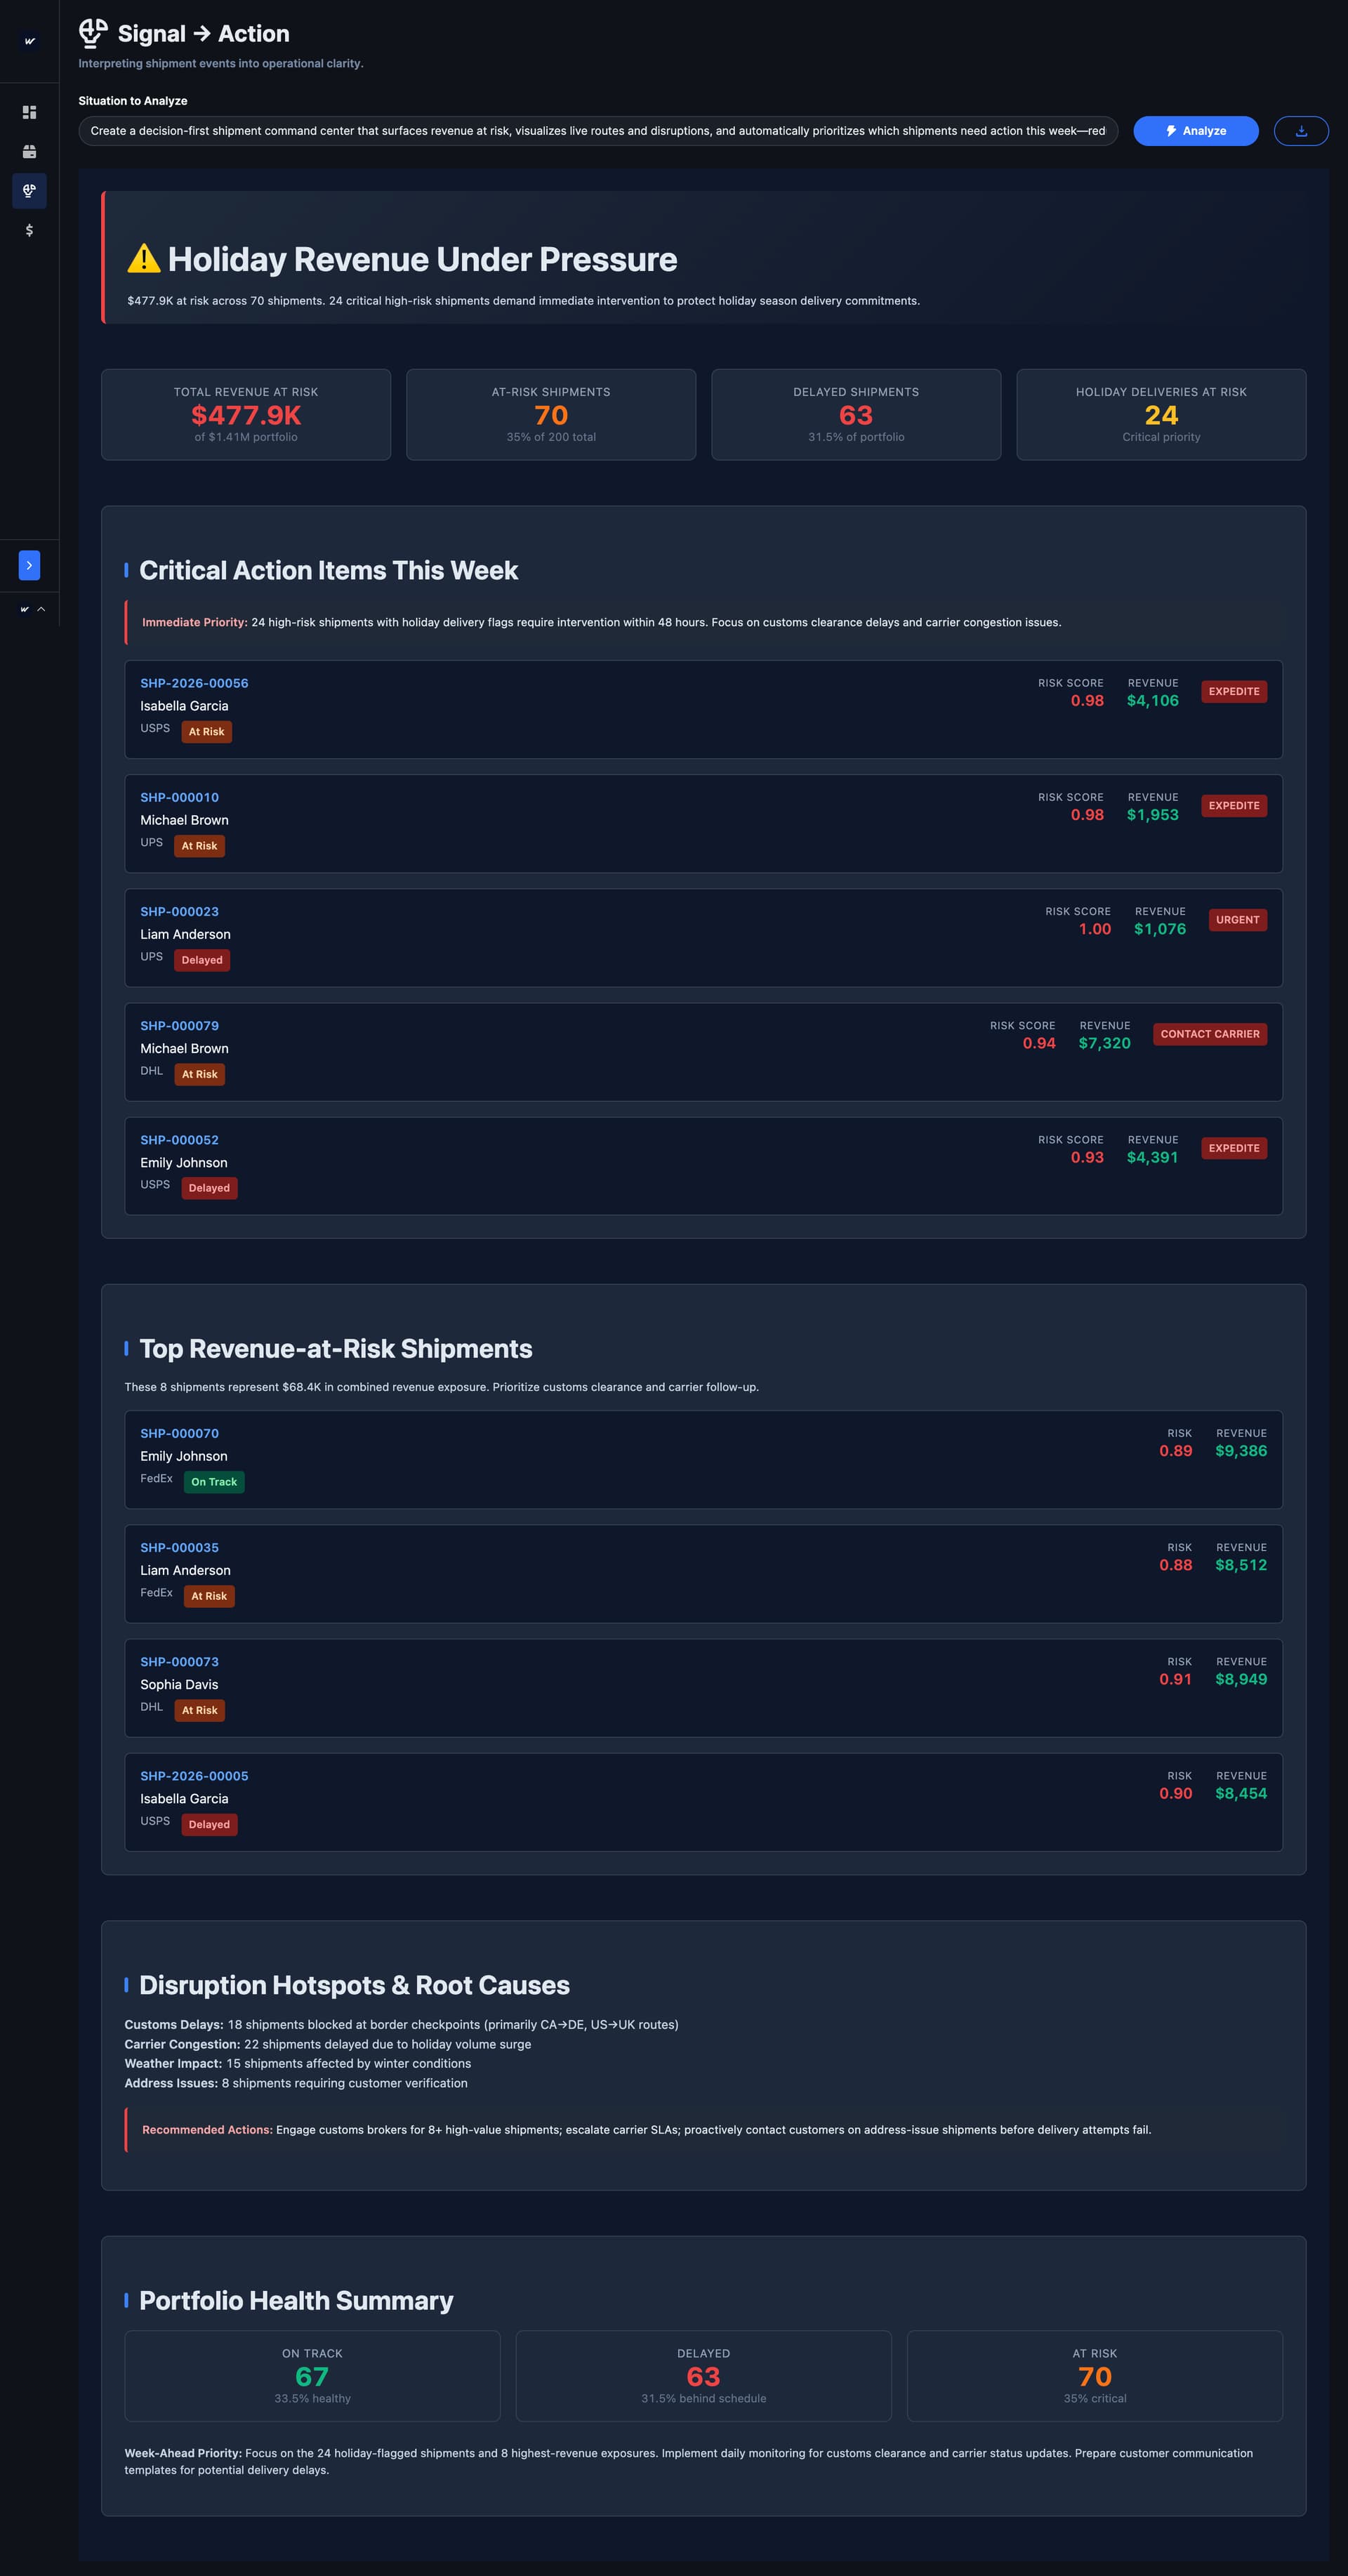1348x2576 pixels.
Task: Open shipment SHP-000073 link
Action: coord(179,1661)
